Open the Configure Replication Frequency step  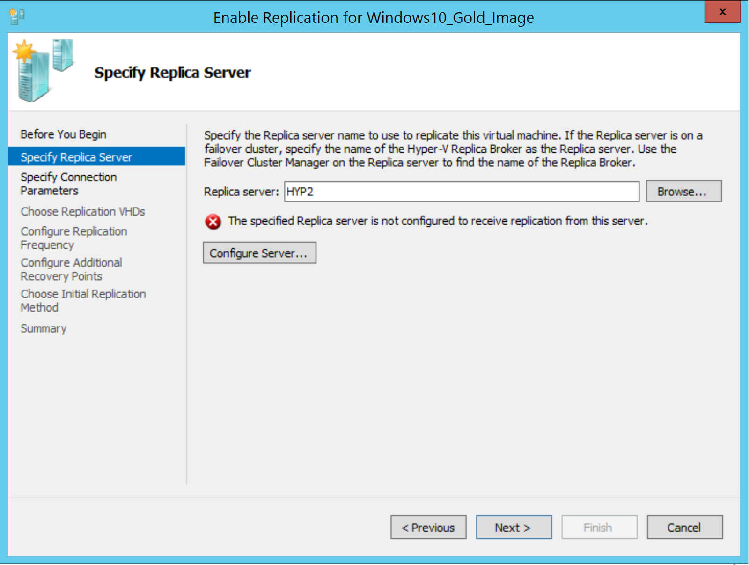click(x=74, y=238)
